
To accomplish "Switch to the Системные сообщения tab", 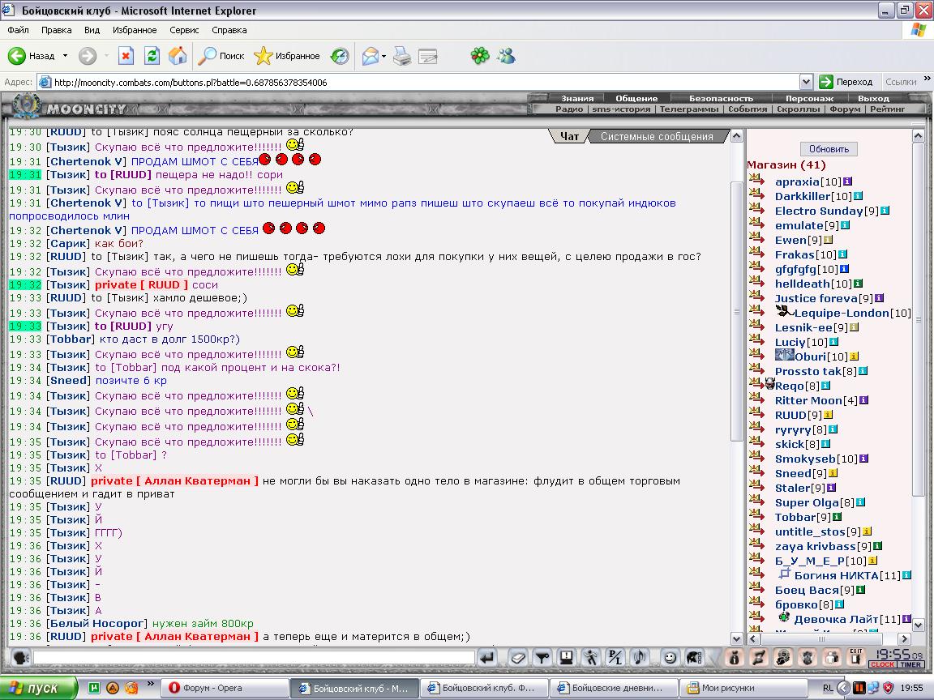I will [657, 136].
